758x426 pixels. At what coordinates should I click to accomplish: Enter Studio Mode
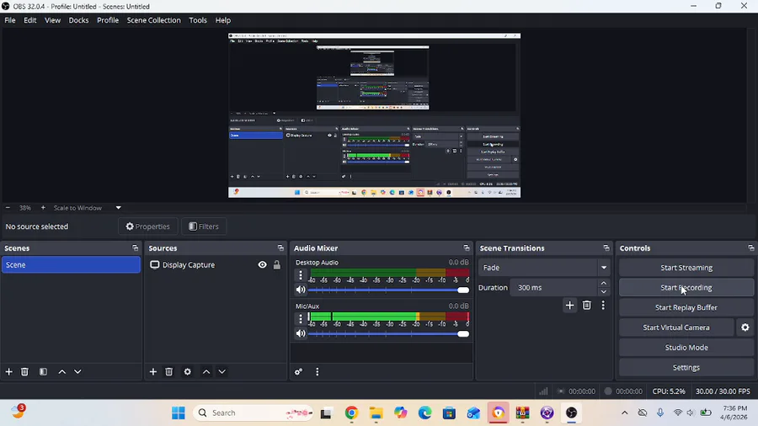686,347
